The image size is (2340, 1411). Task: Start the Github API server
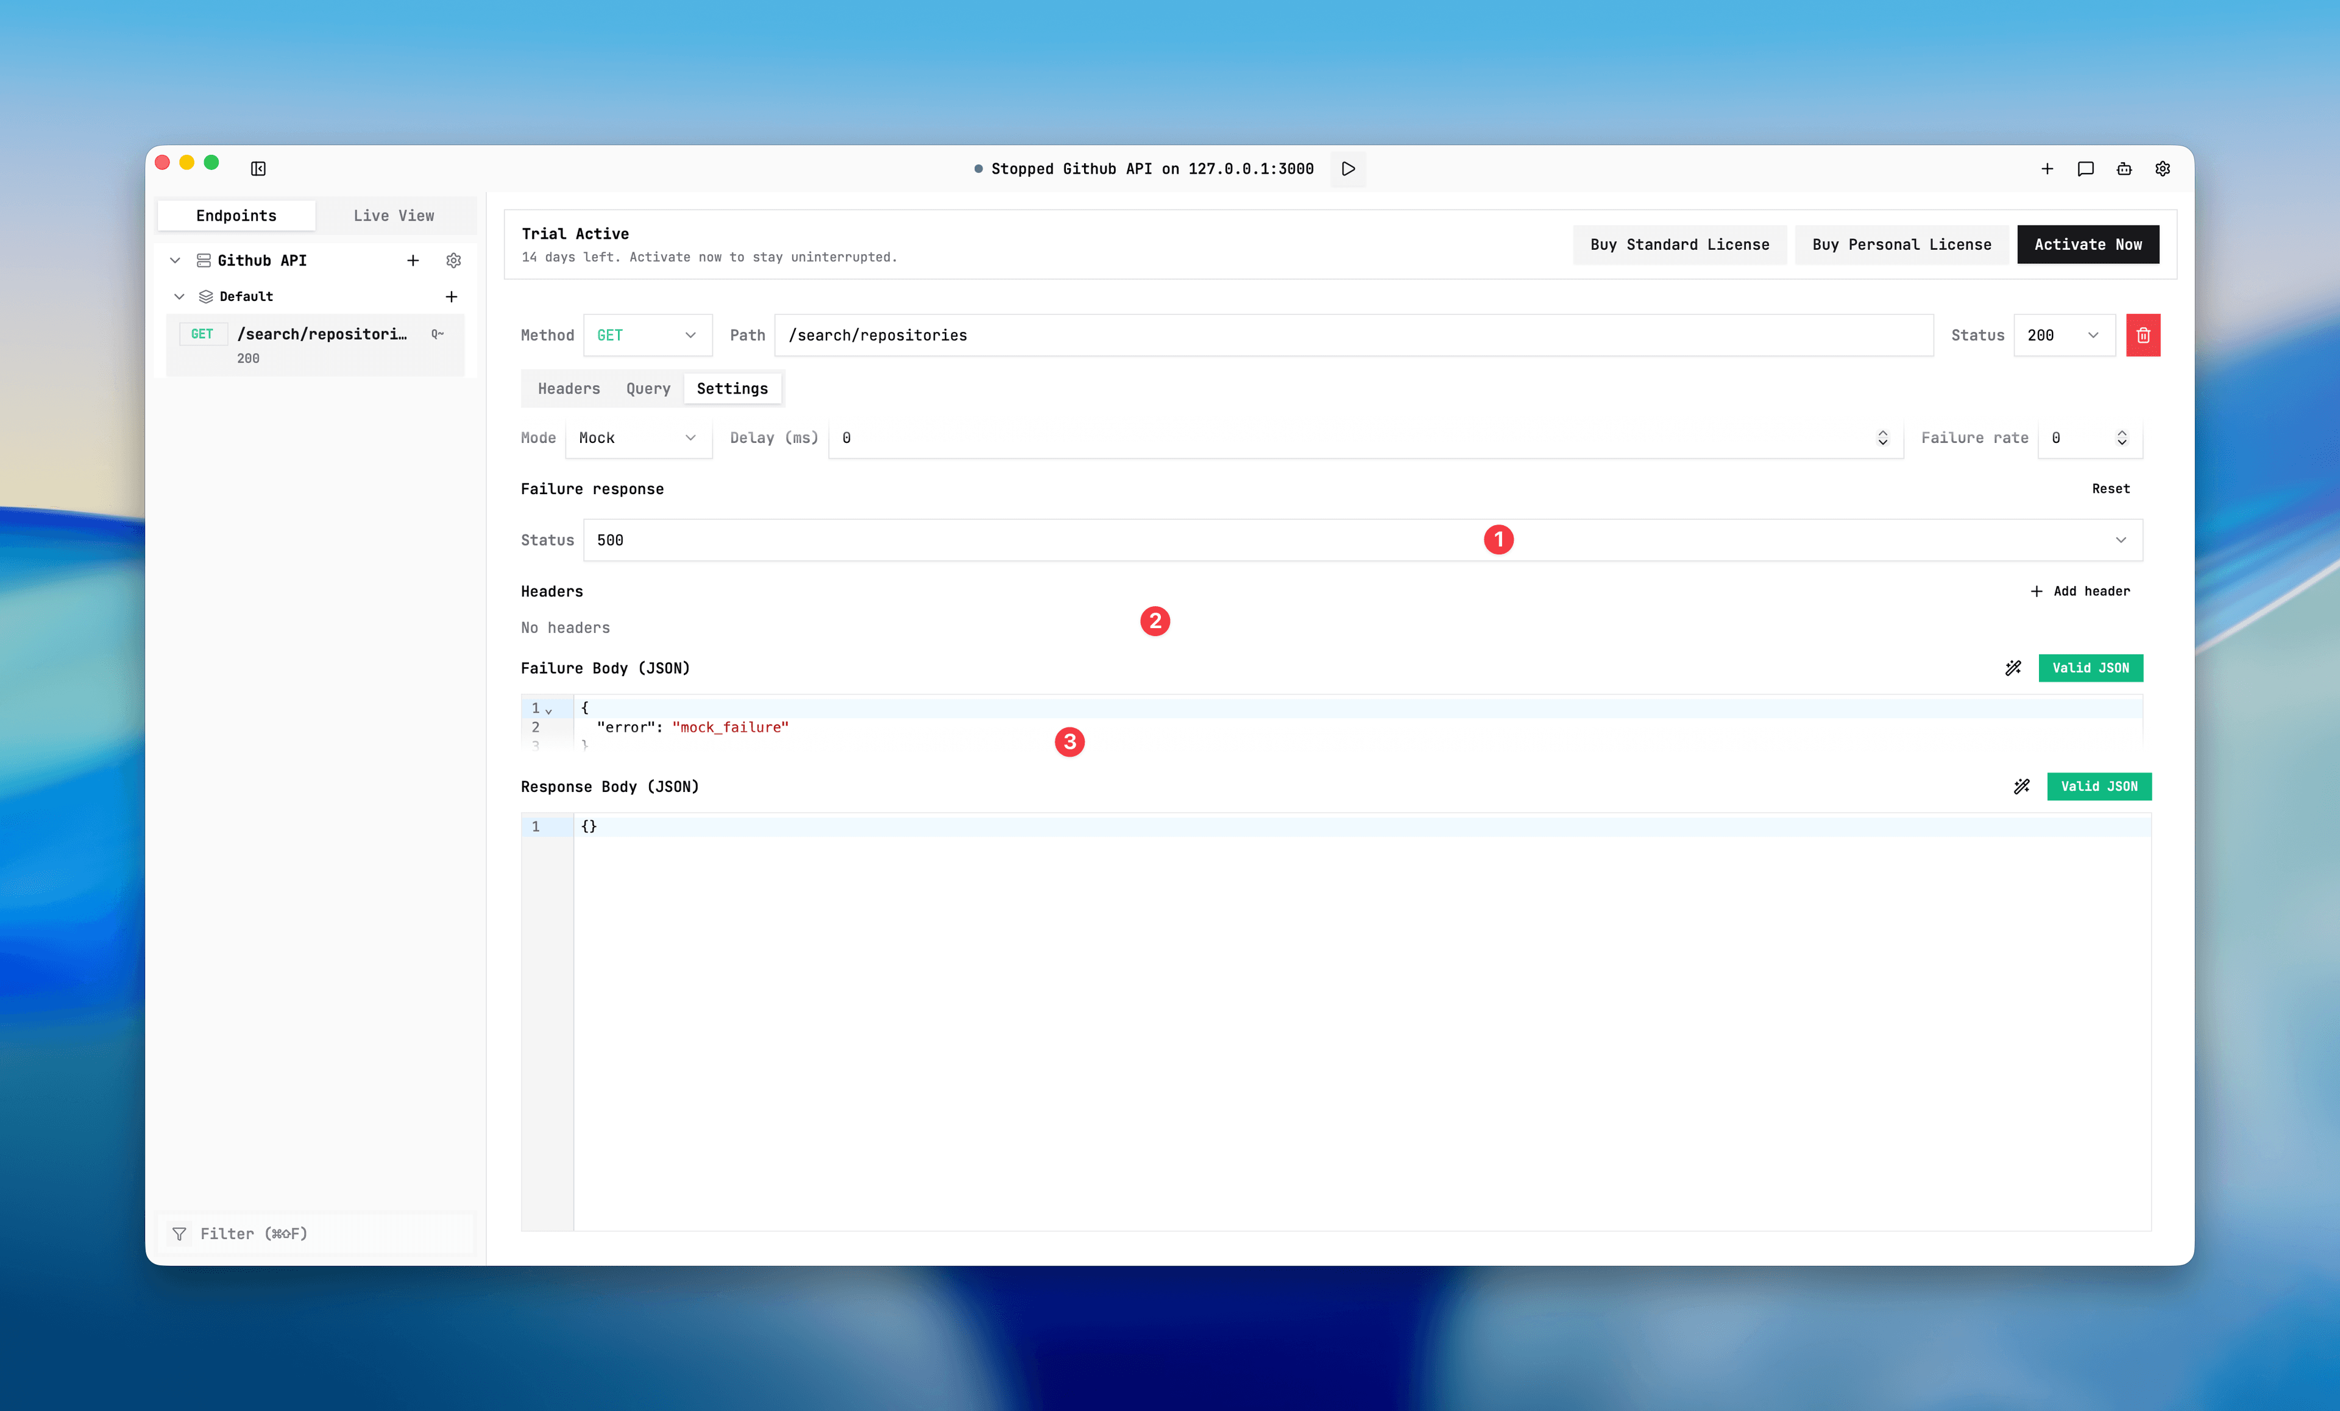tap(1347, 169)
